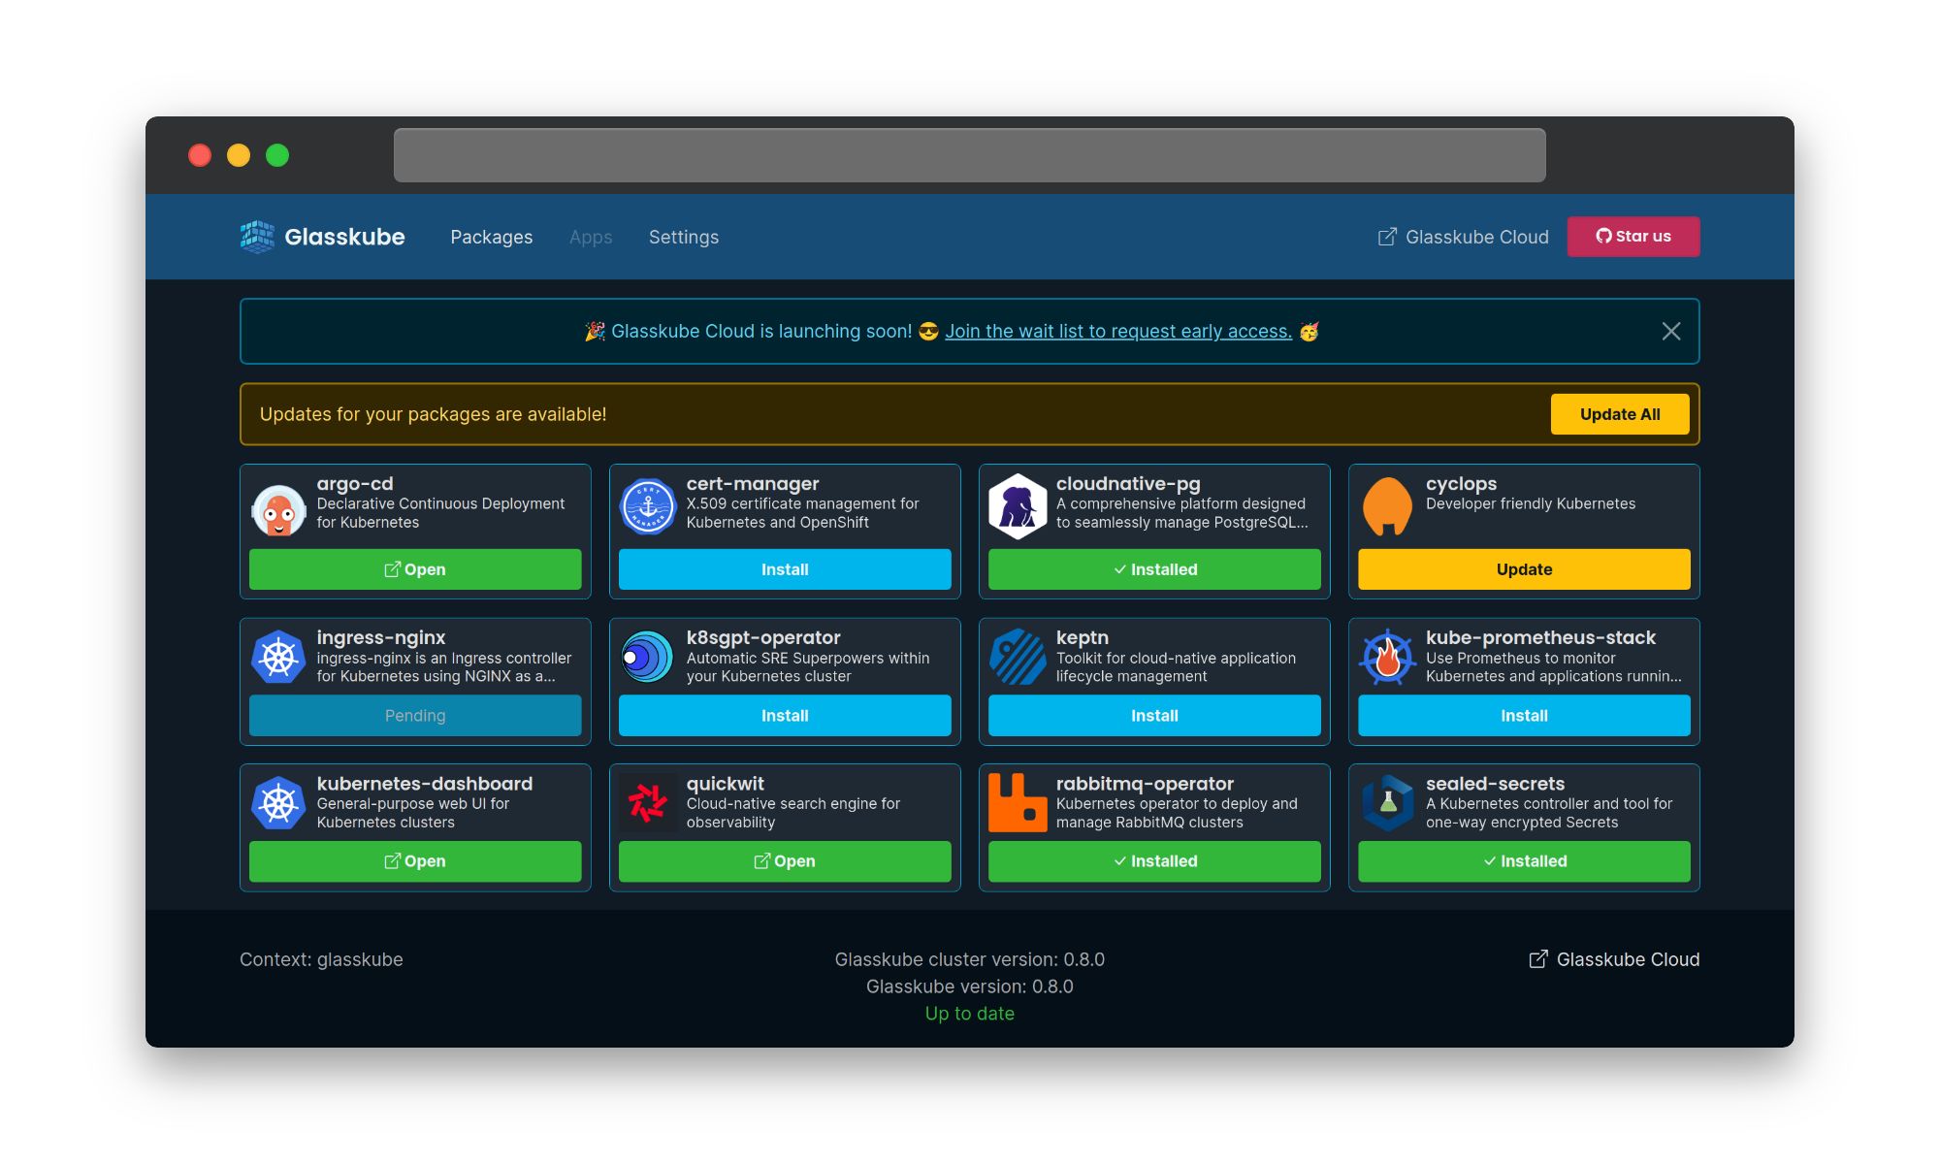The image size is (1940, 1164).
Task: Open Glasskube Cloud from the footer
Action: [x=1613, y=959]
